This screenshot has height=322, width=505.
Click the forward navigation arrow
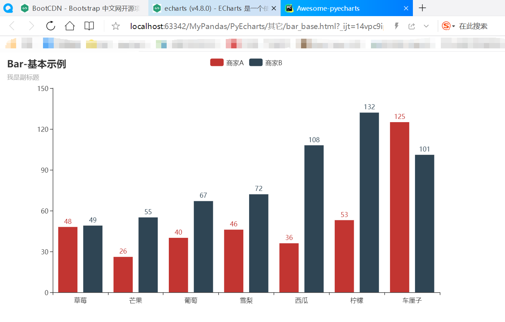click(x=30, y=26)
